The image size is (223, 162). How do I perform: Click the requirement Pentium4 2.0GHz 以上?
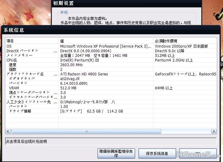coord(174,60)
